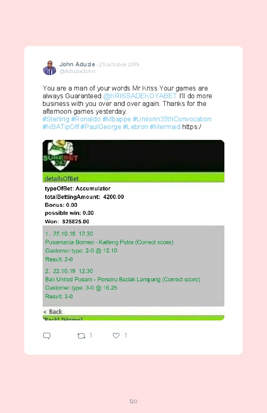Open John Aduzie's profile avatar

coord(49,68)
